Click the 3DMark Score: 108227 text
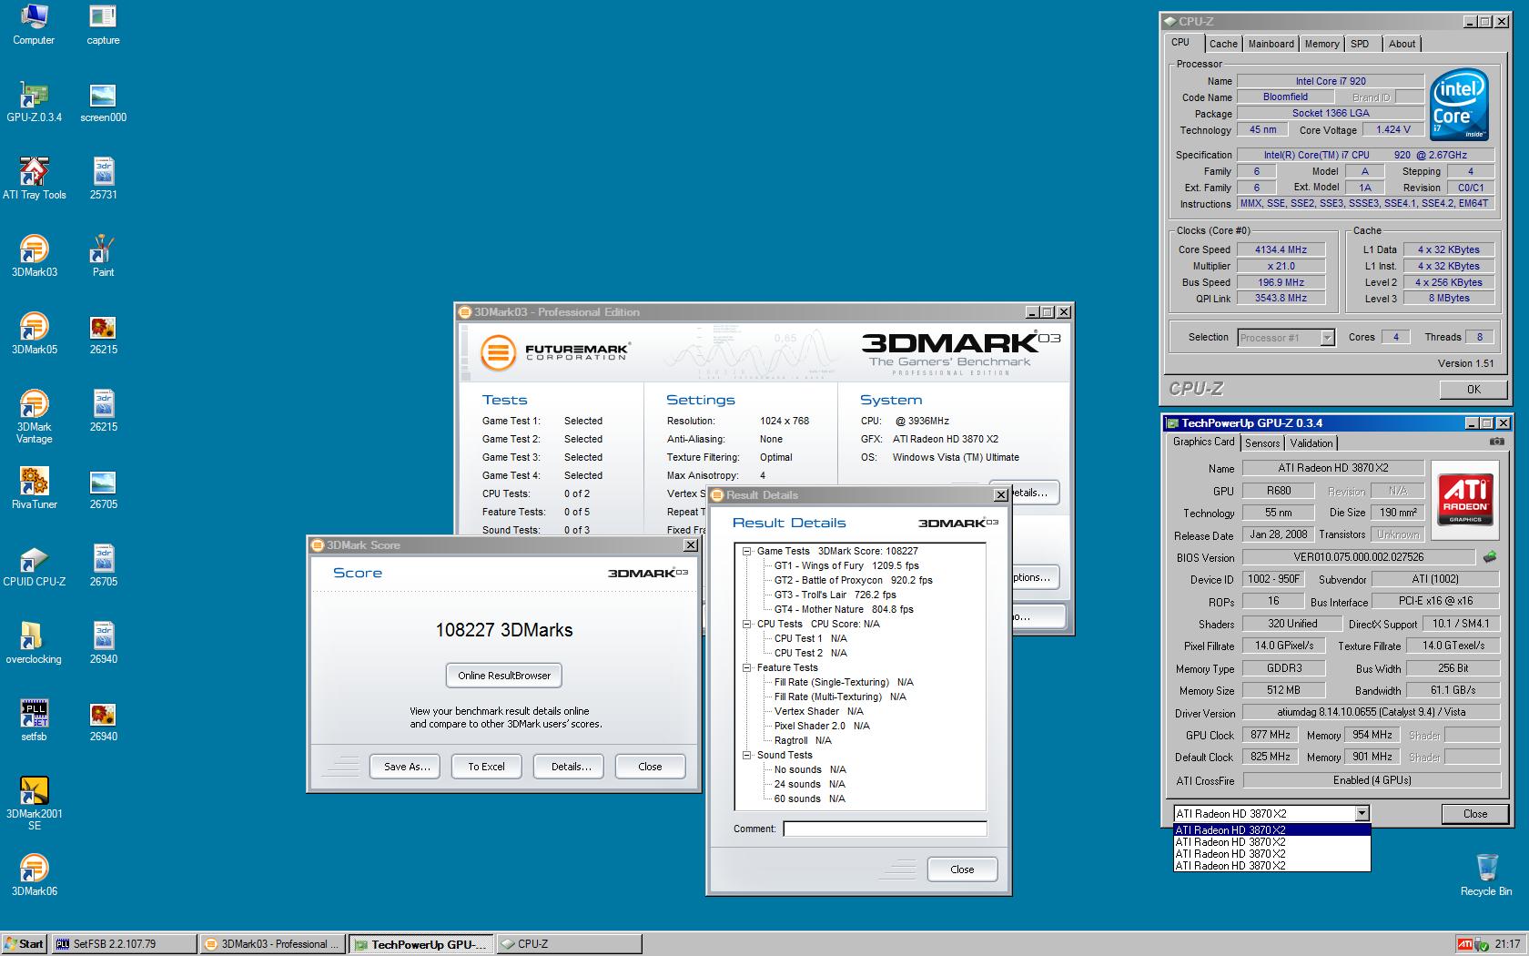 coord(867,551)
